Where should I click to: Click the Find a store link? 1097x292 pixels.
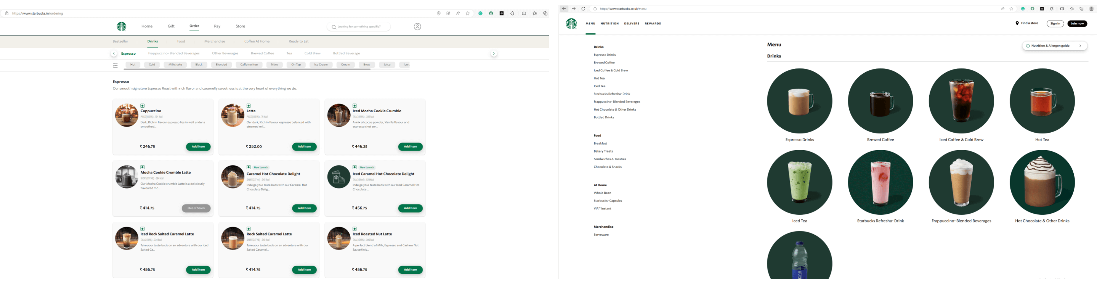point(1029,23)
